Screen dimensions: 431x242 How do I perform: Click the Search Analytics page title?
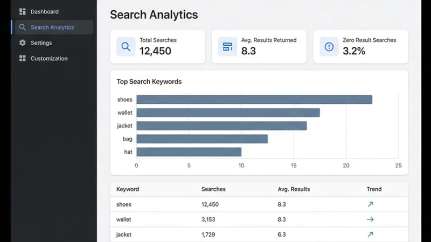point(154,15)
